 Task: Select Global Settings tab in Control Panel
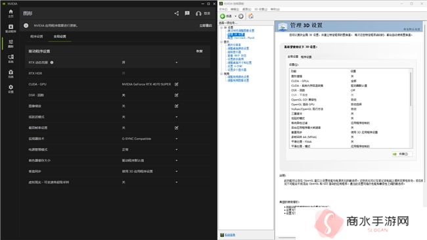(x=293, y=57)
